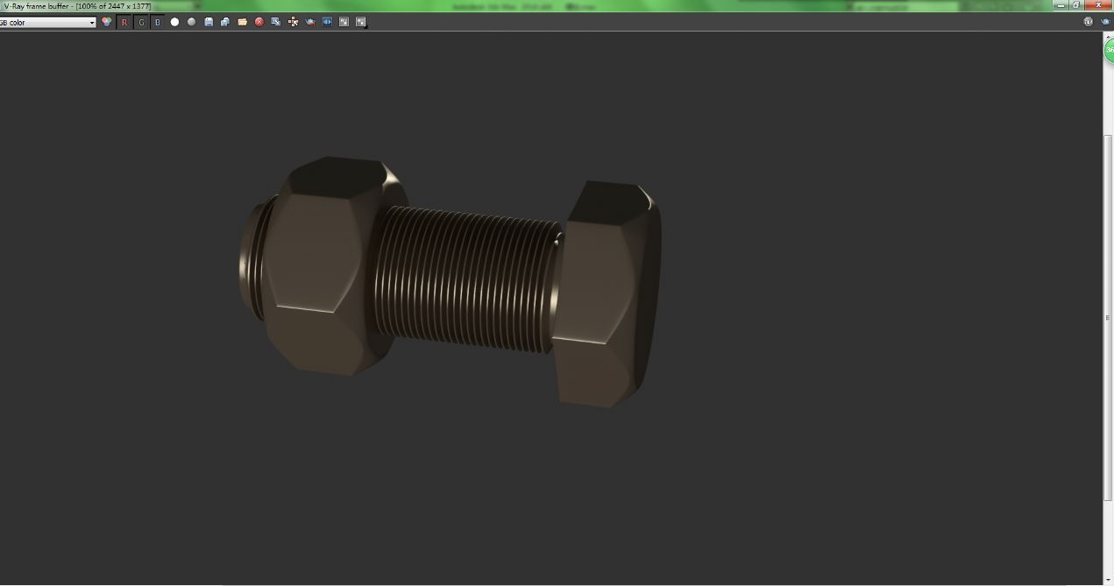Click second-to-last toolbar square icon

(x=344, y=22)
